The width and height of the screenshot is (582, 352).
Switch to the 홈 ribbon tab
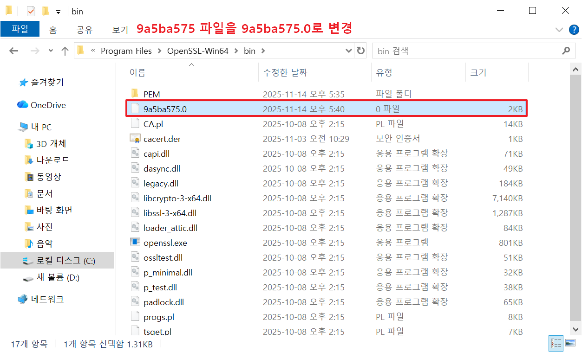point(53,30)
